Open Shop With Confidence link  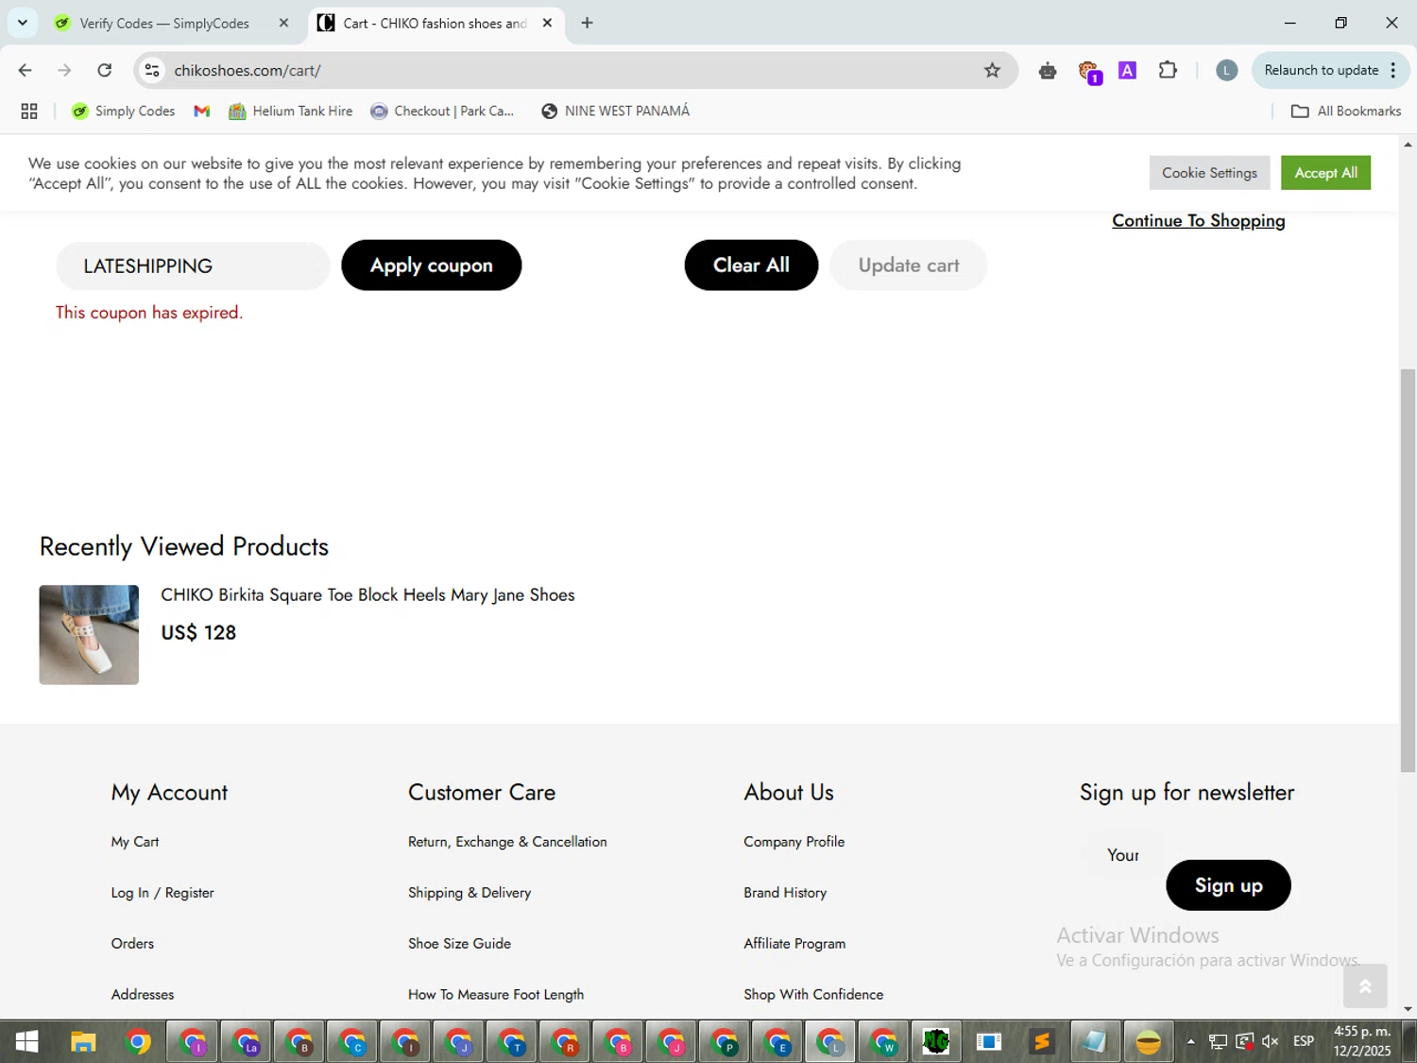click(813, 995)
